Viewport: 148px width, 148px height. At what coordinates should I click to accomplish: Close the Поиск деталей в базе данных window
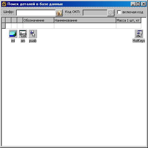(x=144, y=4)
